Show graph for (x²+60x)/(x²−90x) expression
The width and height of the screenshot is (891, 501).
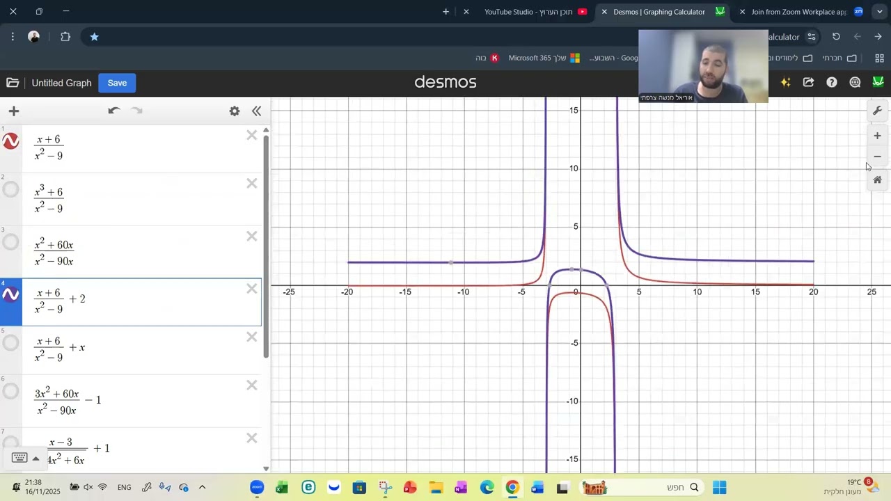[x=10, y=242]
